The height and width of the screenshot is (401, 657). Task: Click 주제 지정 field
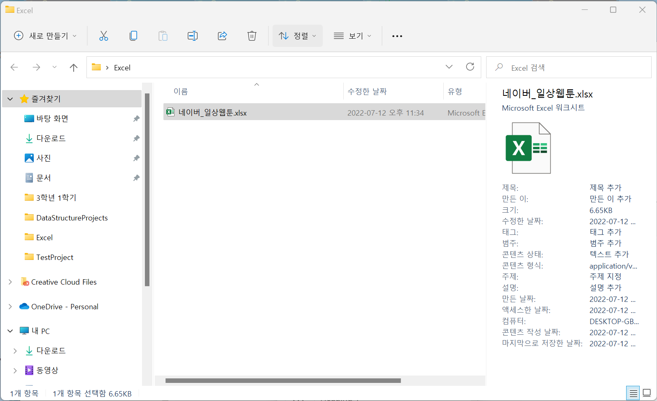tap(606, 276)
